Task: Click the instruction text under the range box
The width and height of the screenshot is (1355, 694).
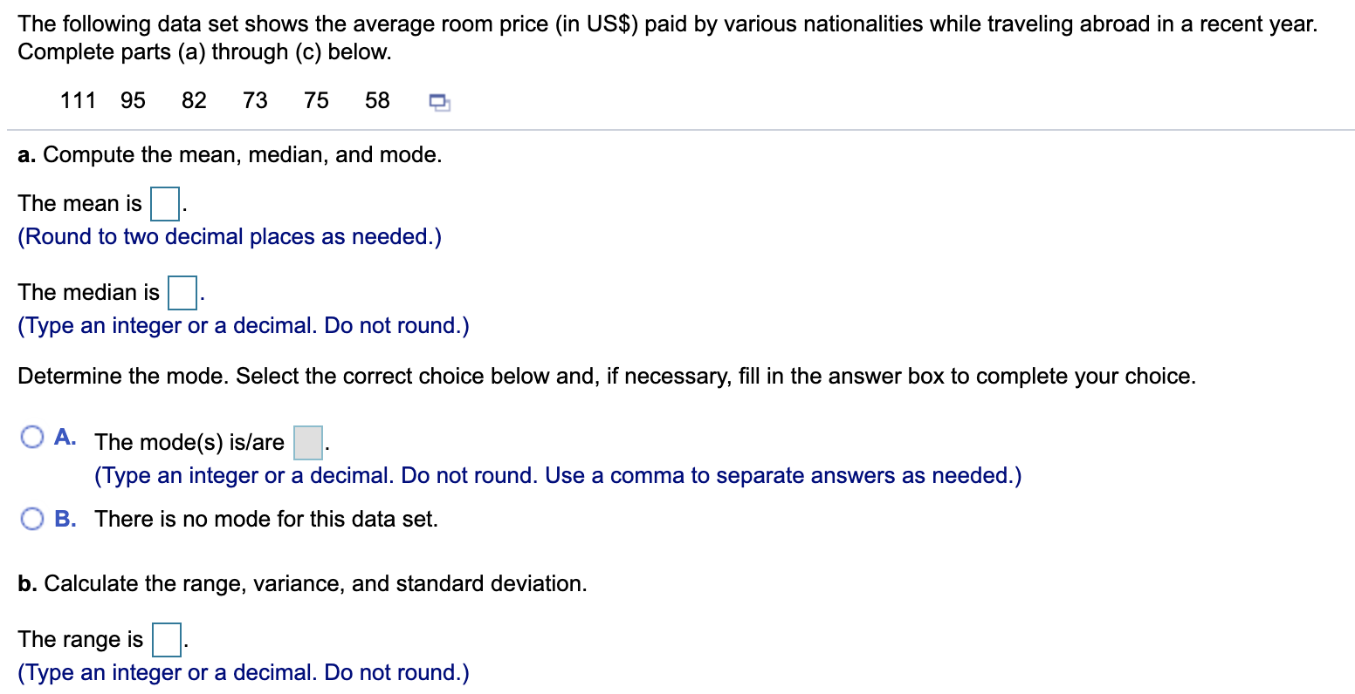Action: (244, 672)
